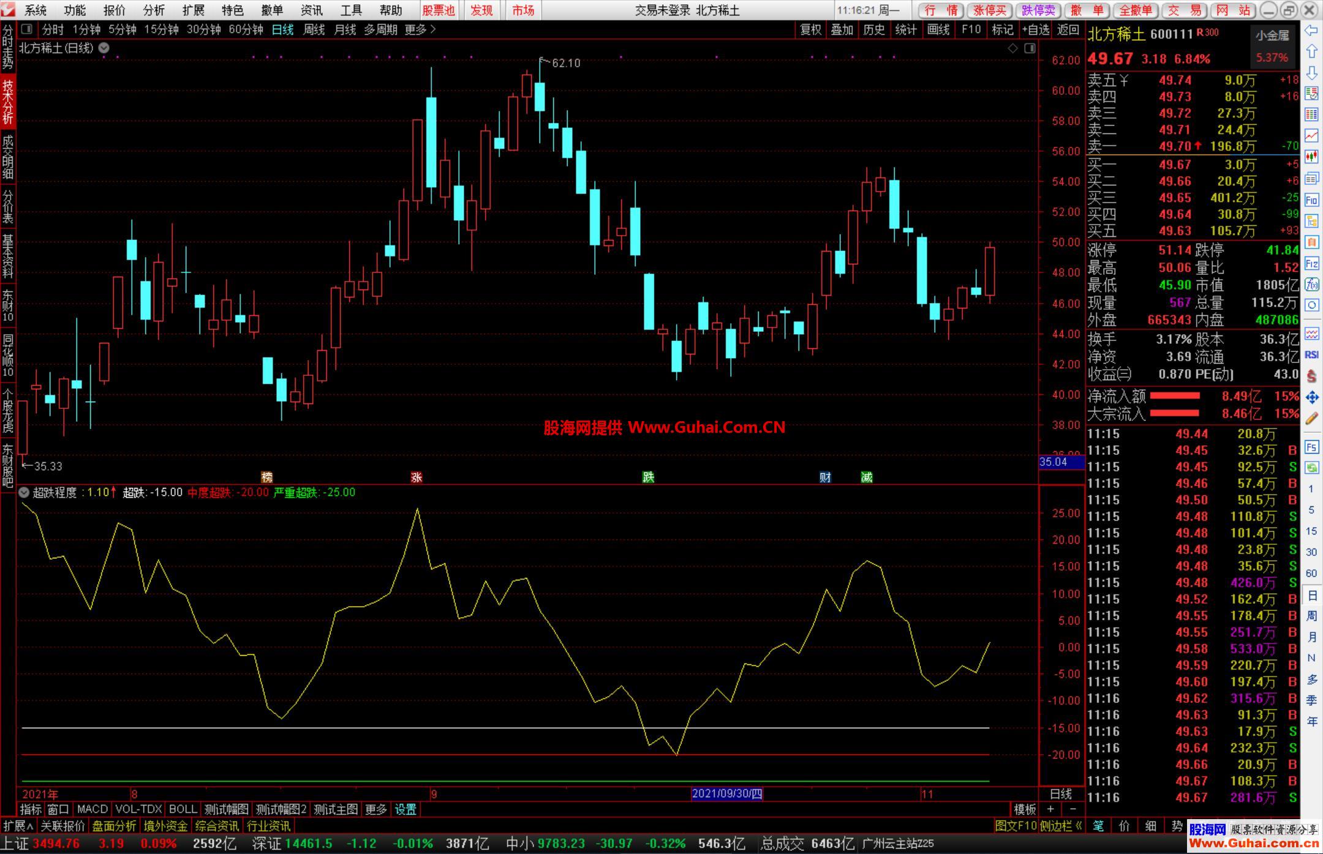1323x854 pixels.
Task: Expand the 超跌程度 indicator dropdown
Action: (24, 492)
